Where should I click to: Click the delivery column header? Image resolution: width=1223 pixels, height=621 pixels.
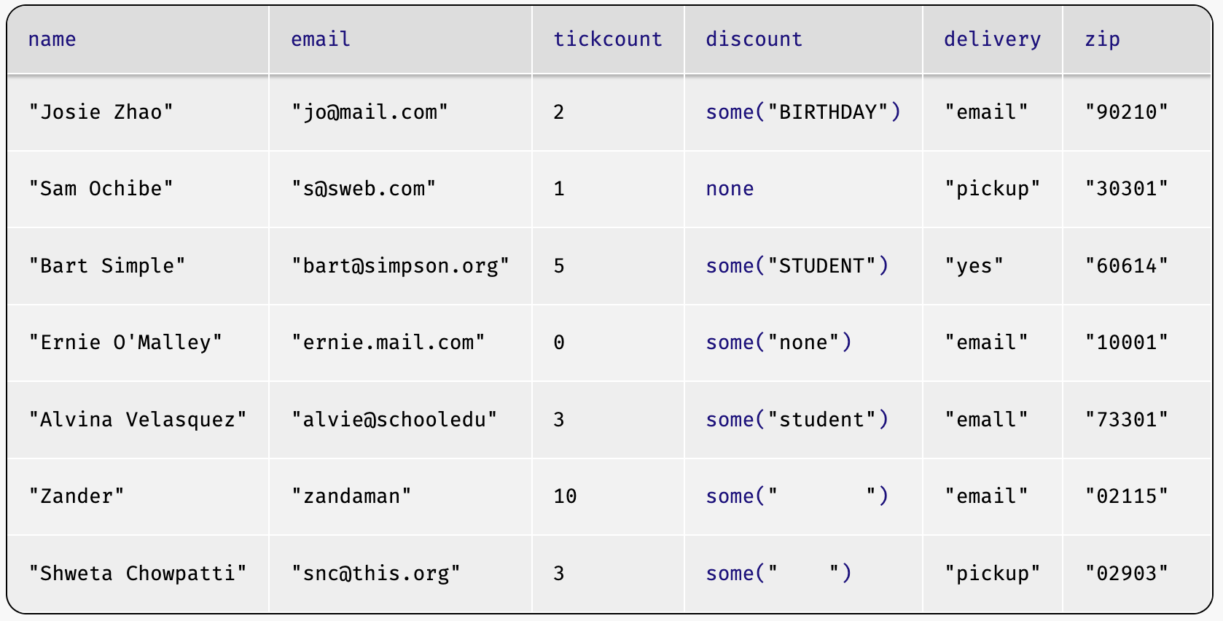pyautogui.click(x=992, y=39)
